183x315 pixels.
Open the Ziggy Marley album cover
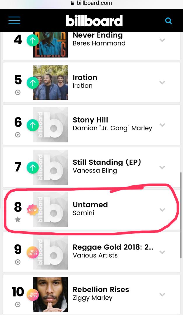click(50, 294)
